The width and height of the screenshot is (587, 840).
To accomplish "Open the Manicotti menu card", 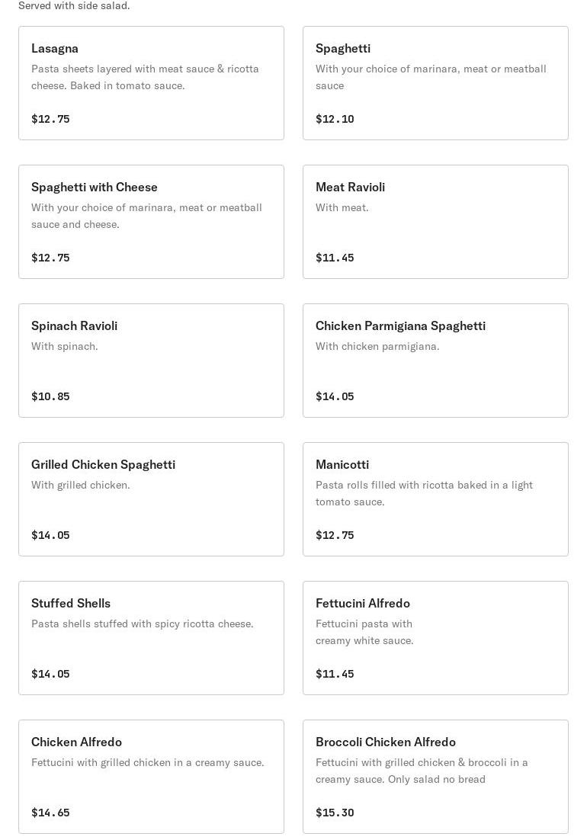I will 435,499.
